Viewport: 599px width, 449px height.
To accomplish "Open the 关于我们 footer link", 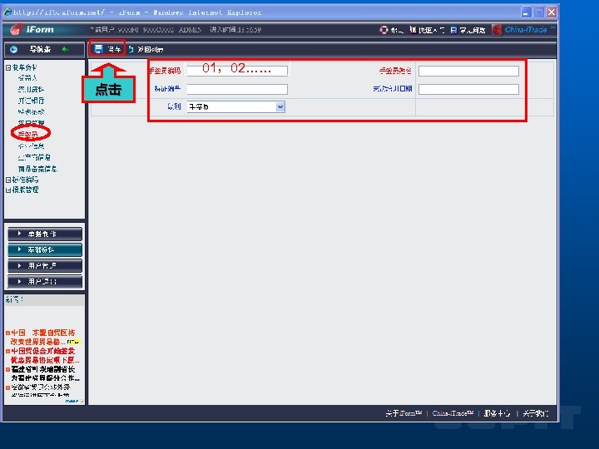I will coord(536,413).
